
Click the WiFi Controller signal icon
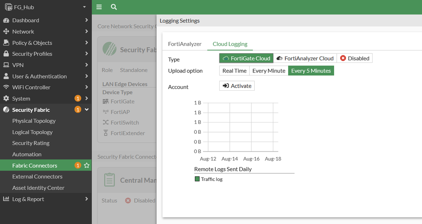[6, 87]
